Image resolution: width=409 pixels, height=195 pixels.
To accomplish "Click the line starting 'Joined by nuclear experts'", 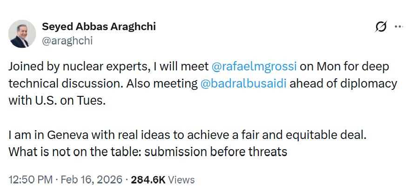I will pyautogui.click(x=199, y=67).
